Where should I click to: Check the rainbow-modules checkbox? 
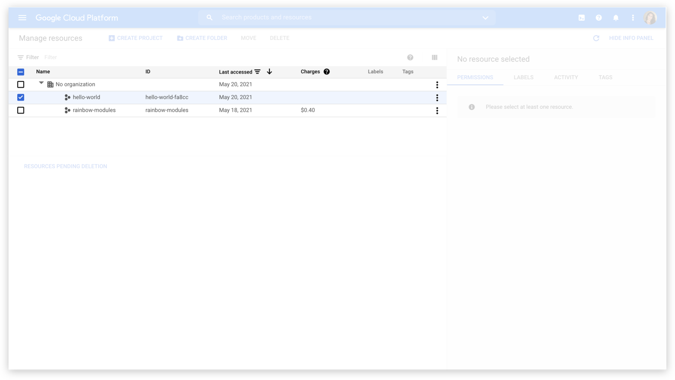pyautogui.click(x=21, y=110)
